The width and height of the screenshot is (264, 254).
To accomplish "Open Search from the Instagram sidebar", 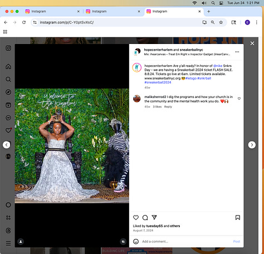I will point(8,80).
